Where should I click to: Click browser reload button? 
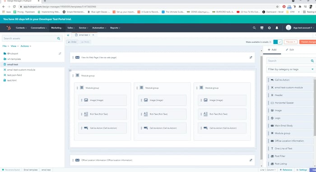pos(14,7)
